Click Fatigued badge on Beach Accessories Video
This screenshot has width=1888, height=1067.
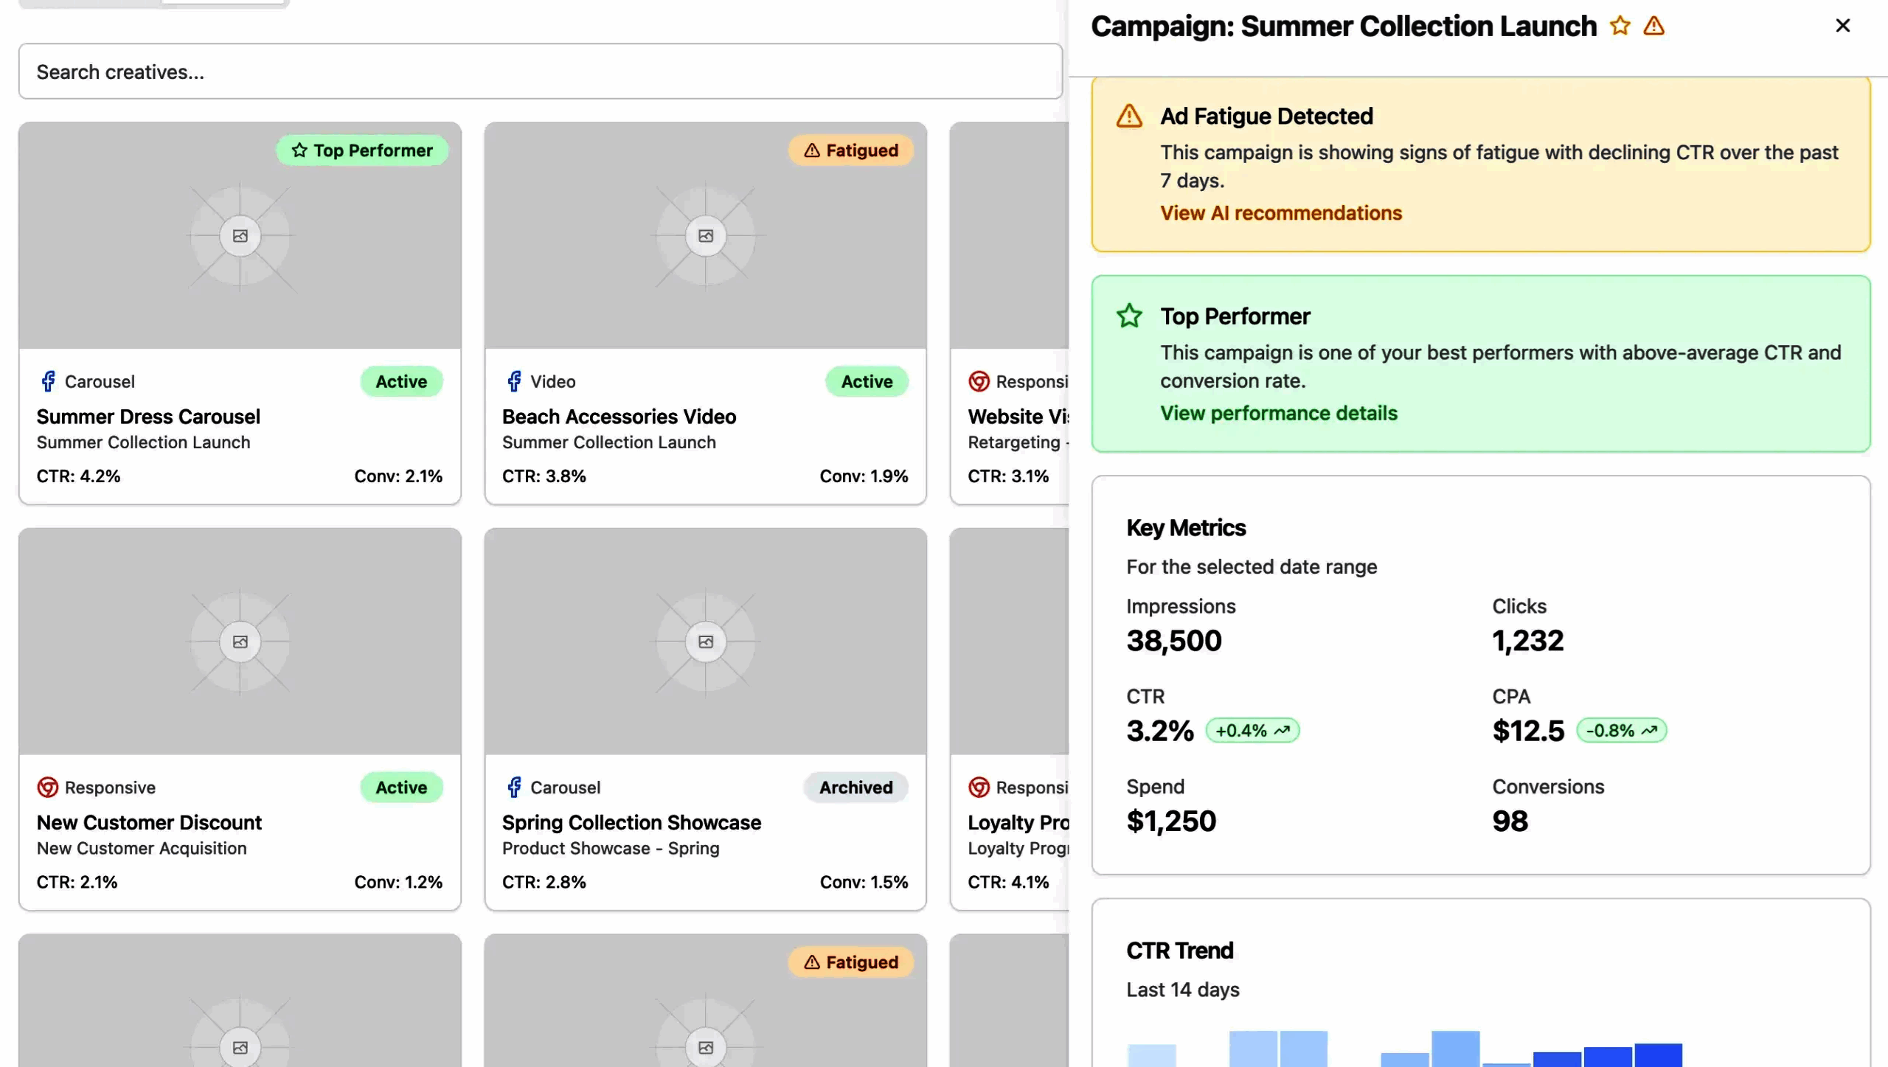[x=850, y=150]
